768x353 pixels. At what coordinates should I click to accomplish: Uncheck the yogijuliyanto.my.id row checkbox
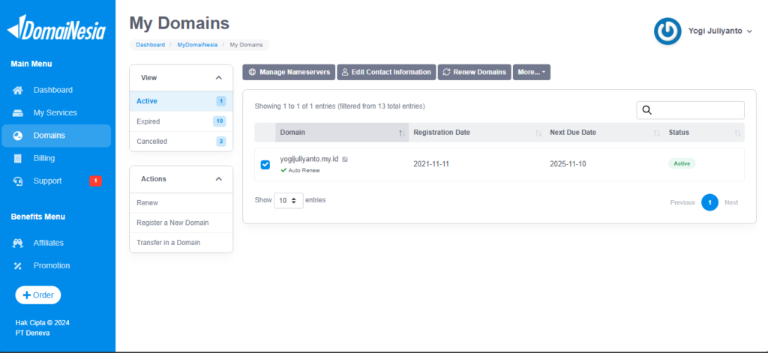point(265,165)
